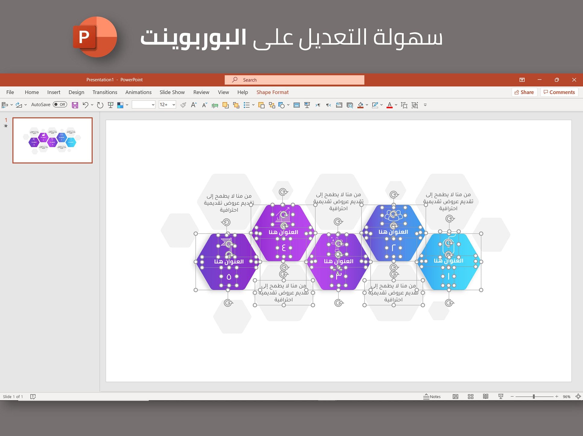Apply Shape Outline pen icon
Screen dimensions: 583x436
tap(375, 105)
